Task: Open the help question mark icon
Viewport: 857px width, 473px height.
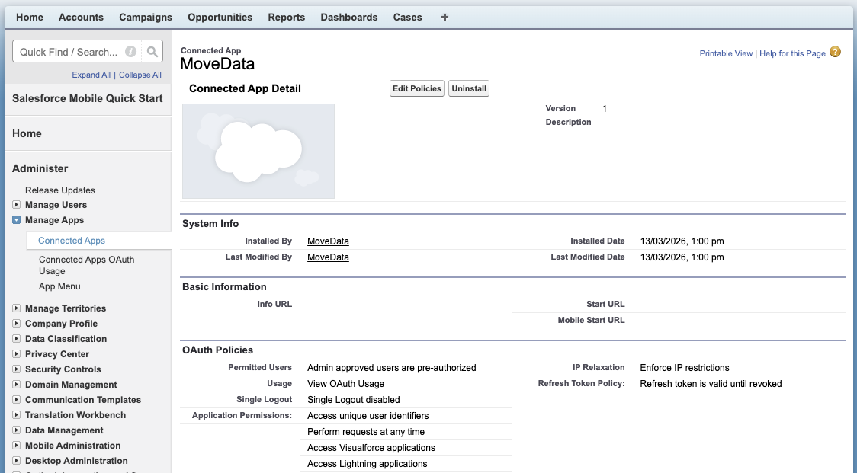Action: (835, 53)
